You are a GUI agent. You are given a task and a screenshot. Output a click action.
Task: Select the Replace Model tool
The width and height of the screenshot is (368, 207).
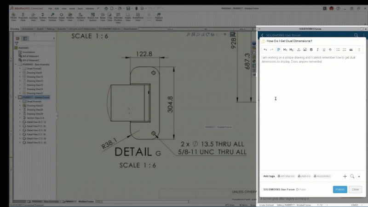[x=159, y=17]
